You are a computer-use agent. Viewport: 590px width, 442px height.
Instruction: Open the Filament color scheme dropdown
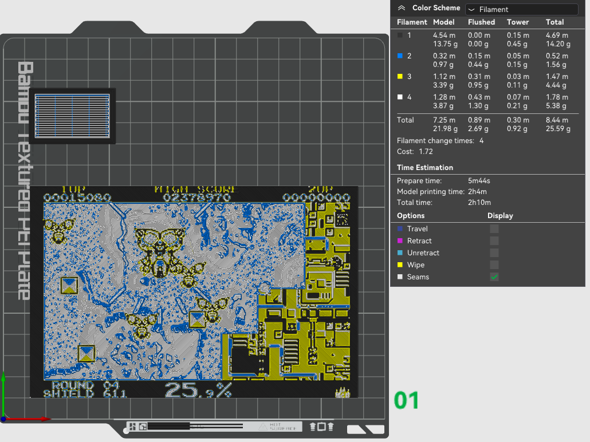(521, 9)
